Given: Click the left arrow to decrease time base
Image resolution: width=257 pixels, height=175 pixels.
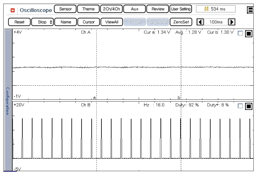Looking at the screenshot, I should tap(200, 22).
